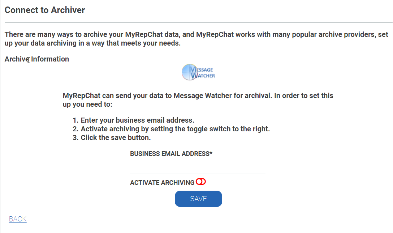Select the Connect to Archiver heading
Viewport: 393px width, 233px height.
pyautogui.click(x=45, y=10)
